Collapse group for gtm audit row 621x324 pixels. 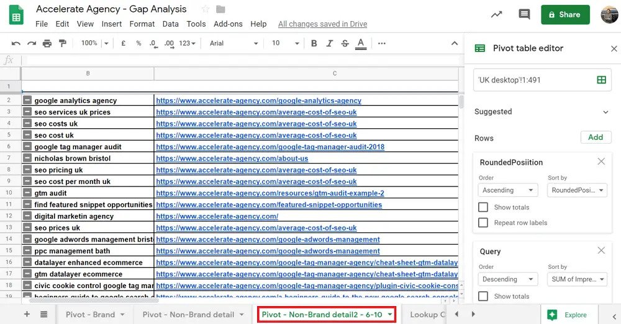[27, 193]
